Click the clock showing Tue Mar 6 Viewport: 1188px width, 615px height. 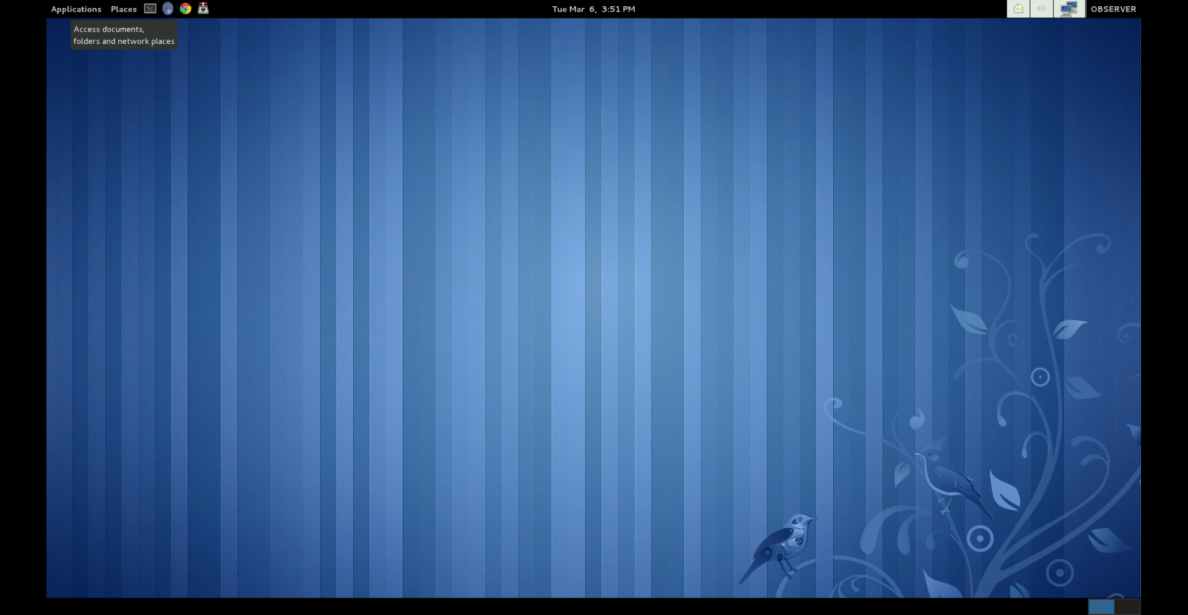click(593, 9)
